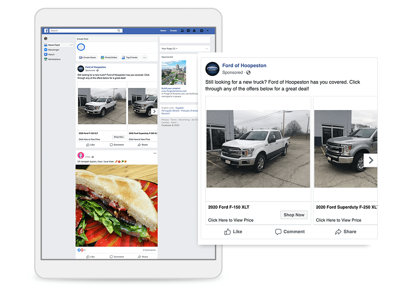Share the tempeh bacon sandwich post
Viewport: 406px width, 288px height.
[x=143, y=257]
